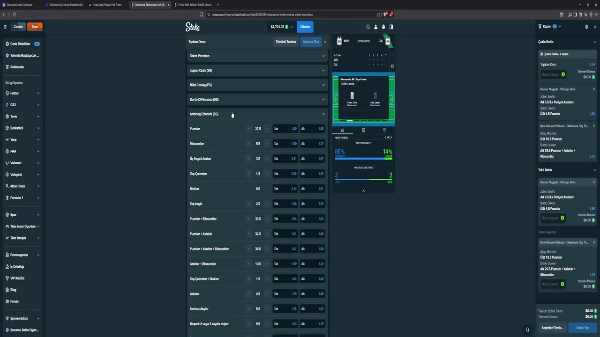Click the Bahis Yap button
Screen dimensions: 600x337
click(x=583, y=328)
